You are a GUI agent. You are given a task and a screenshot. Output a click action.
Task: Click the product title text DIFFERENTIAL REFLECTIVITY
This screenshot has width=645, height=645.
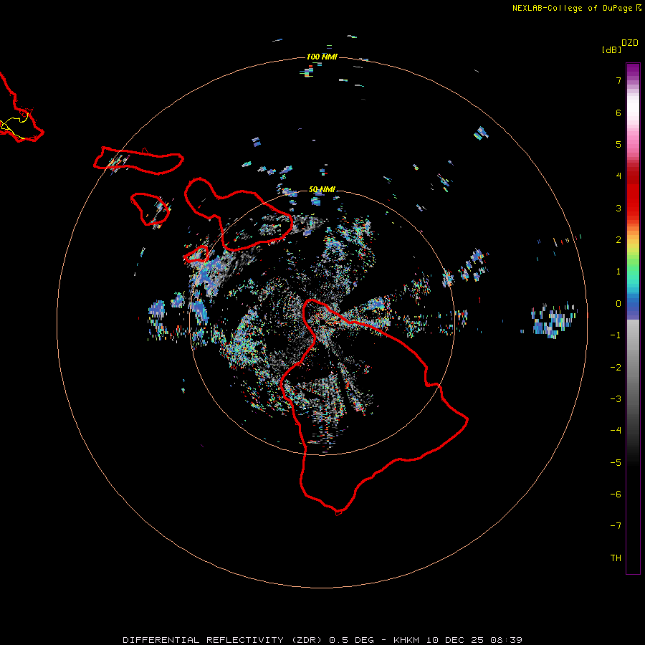coord(203,640)
